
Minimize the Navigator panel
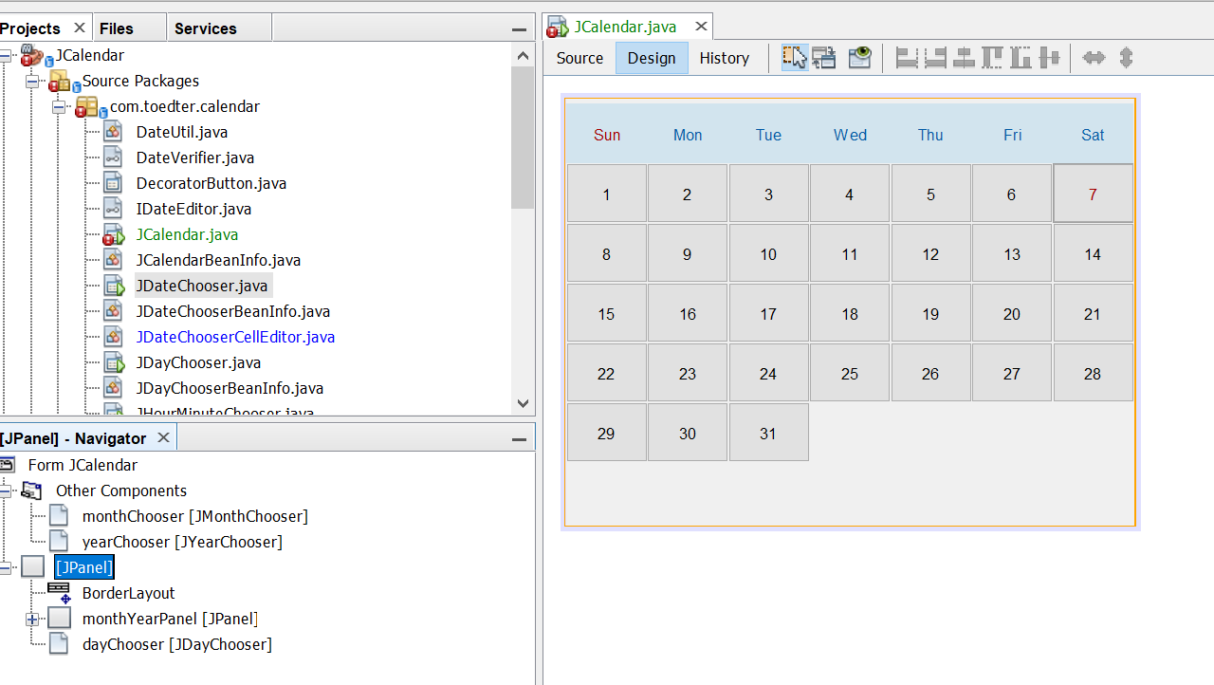pyautogui.click(x=519, y=439)
